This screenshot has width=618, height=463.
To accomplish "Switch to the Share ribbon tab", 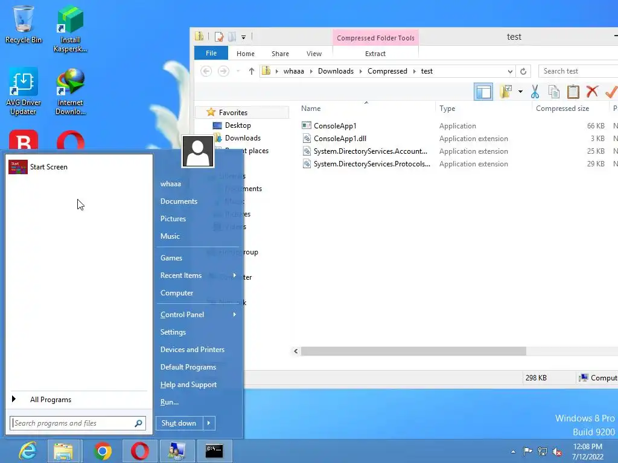I will 280,54.
